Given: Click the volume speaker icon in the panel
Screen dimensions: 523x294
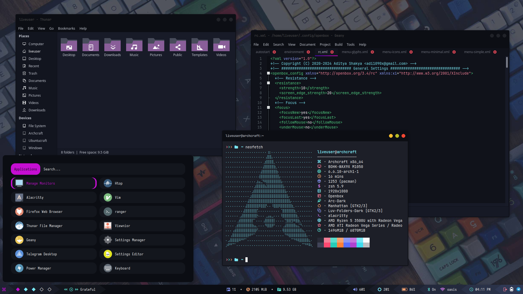Looking at the screenshot, I should coord(355,289).
